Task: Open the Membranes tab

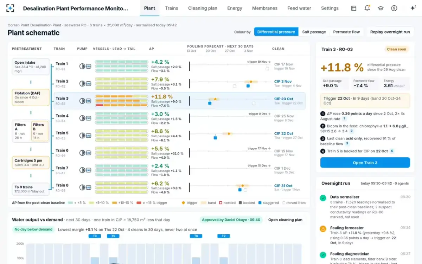Action: click(x=265, y=8)
